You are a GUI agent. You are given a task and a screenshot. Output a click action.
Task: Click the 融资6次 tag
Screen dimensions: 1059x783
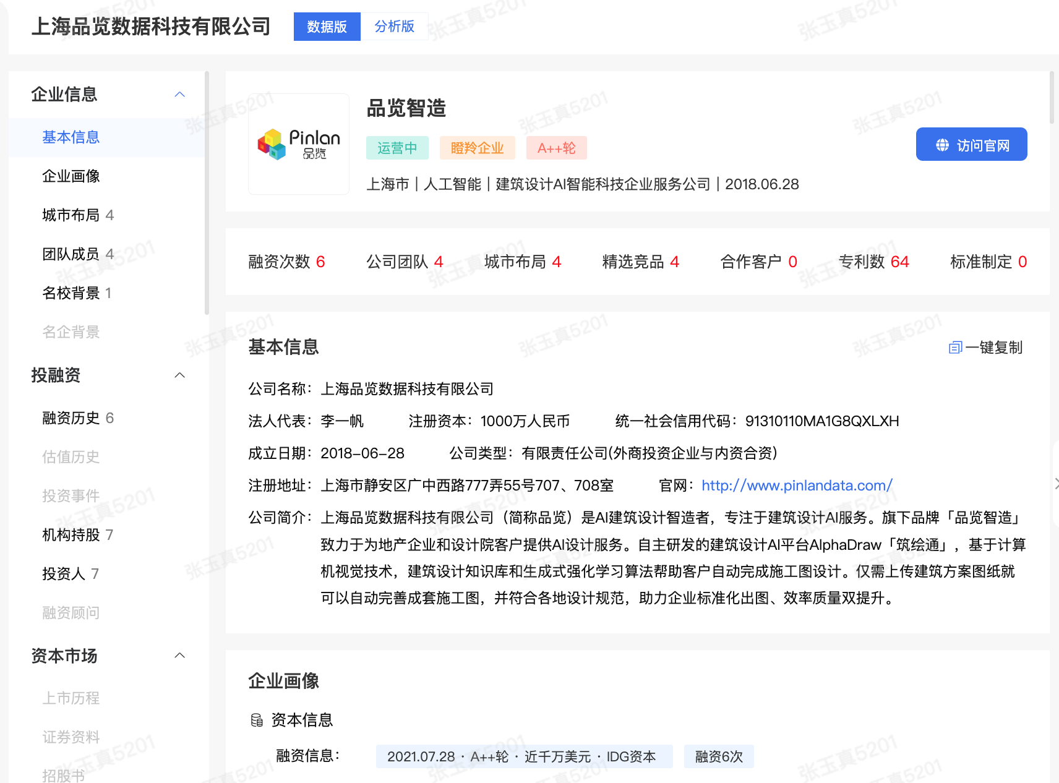click(719, 756)
